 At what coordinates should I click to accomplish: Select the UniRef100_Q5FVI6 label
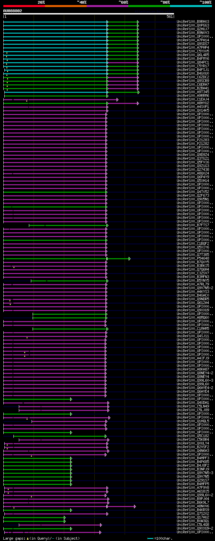[x=193, y=162]
